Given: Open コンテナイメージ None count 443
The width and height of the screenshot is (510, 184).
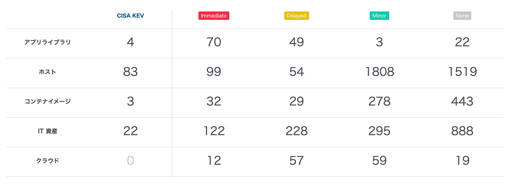Looking at the screenshot, I should pyautogui.click(x=462, y=101).
